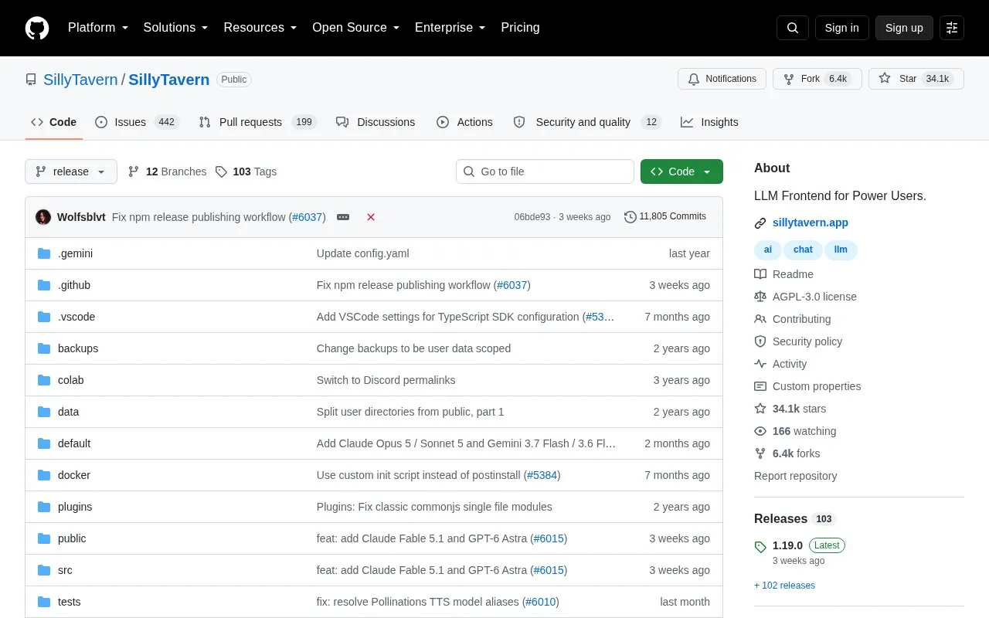Expand the Solutions menu
The height and width of the screenshot is (618, 989).
[176, 28]
